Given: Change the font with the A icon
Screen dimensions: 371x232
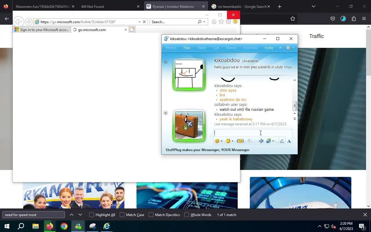Looking at the screenshot, I should (289, 141).
